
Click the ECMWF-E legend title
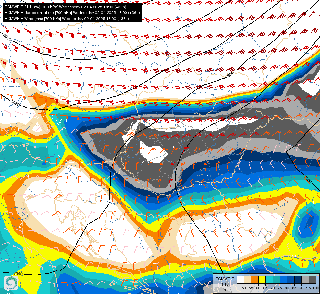click(x=225, y=279)
